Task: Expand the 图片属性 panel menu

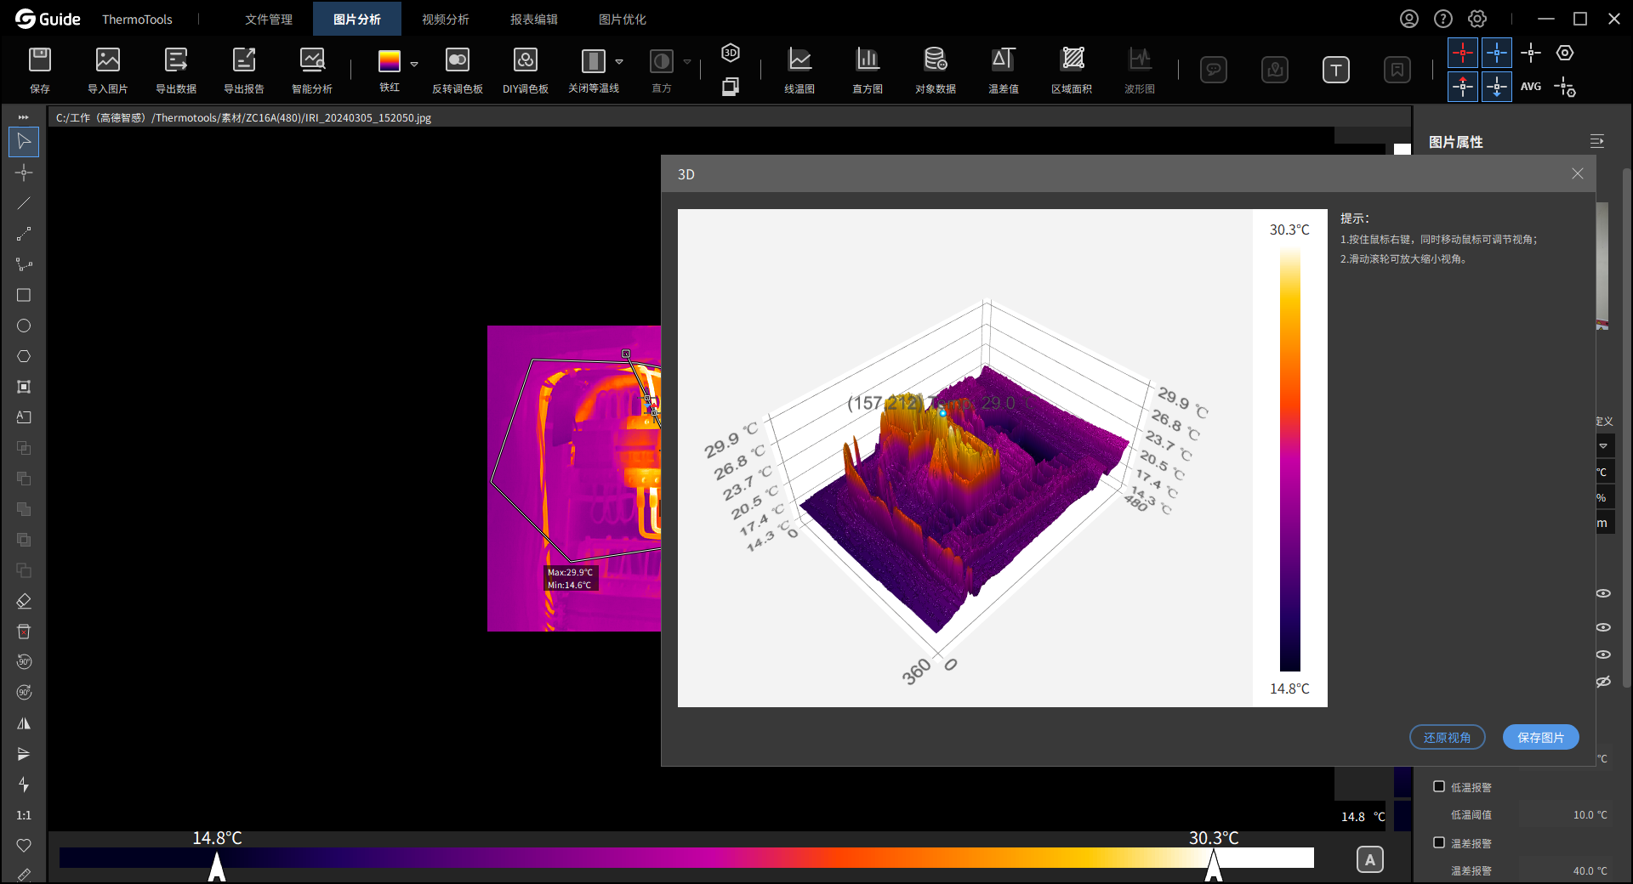Action: click(x=1596, y=141)
